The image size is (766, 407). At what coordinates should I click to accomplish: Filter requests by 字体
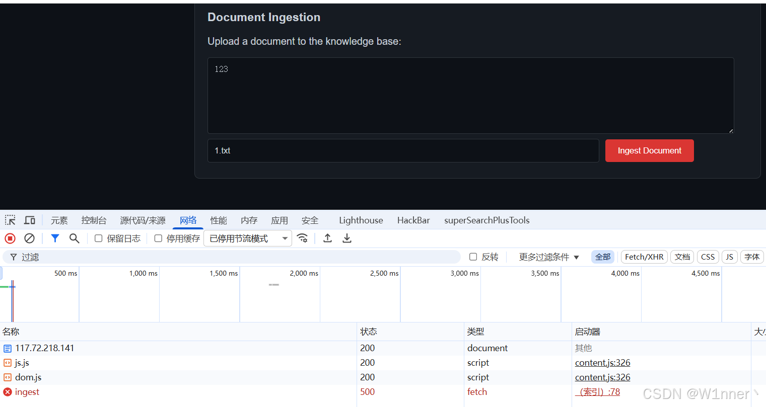752,257
